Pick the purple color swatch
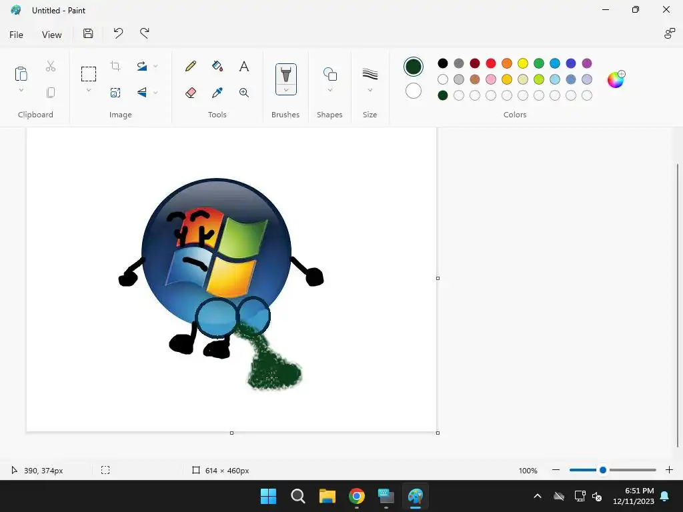Viewport: 683px width, 512px height. (x=587, y=63)
